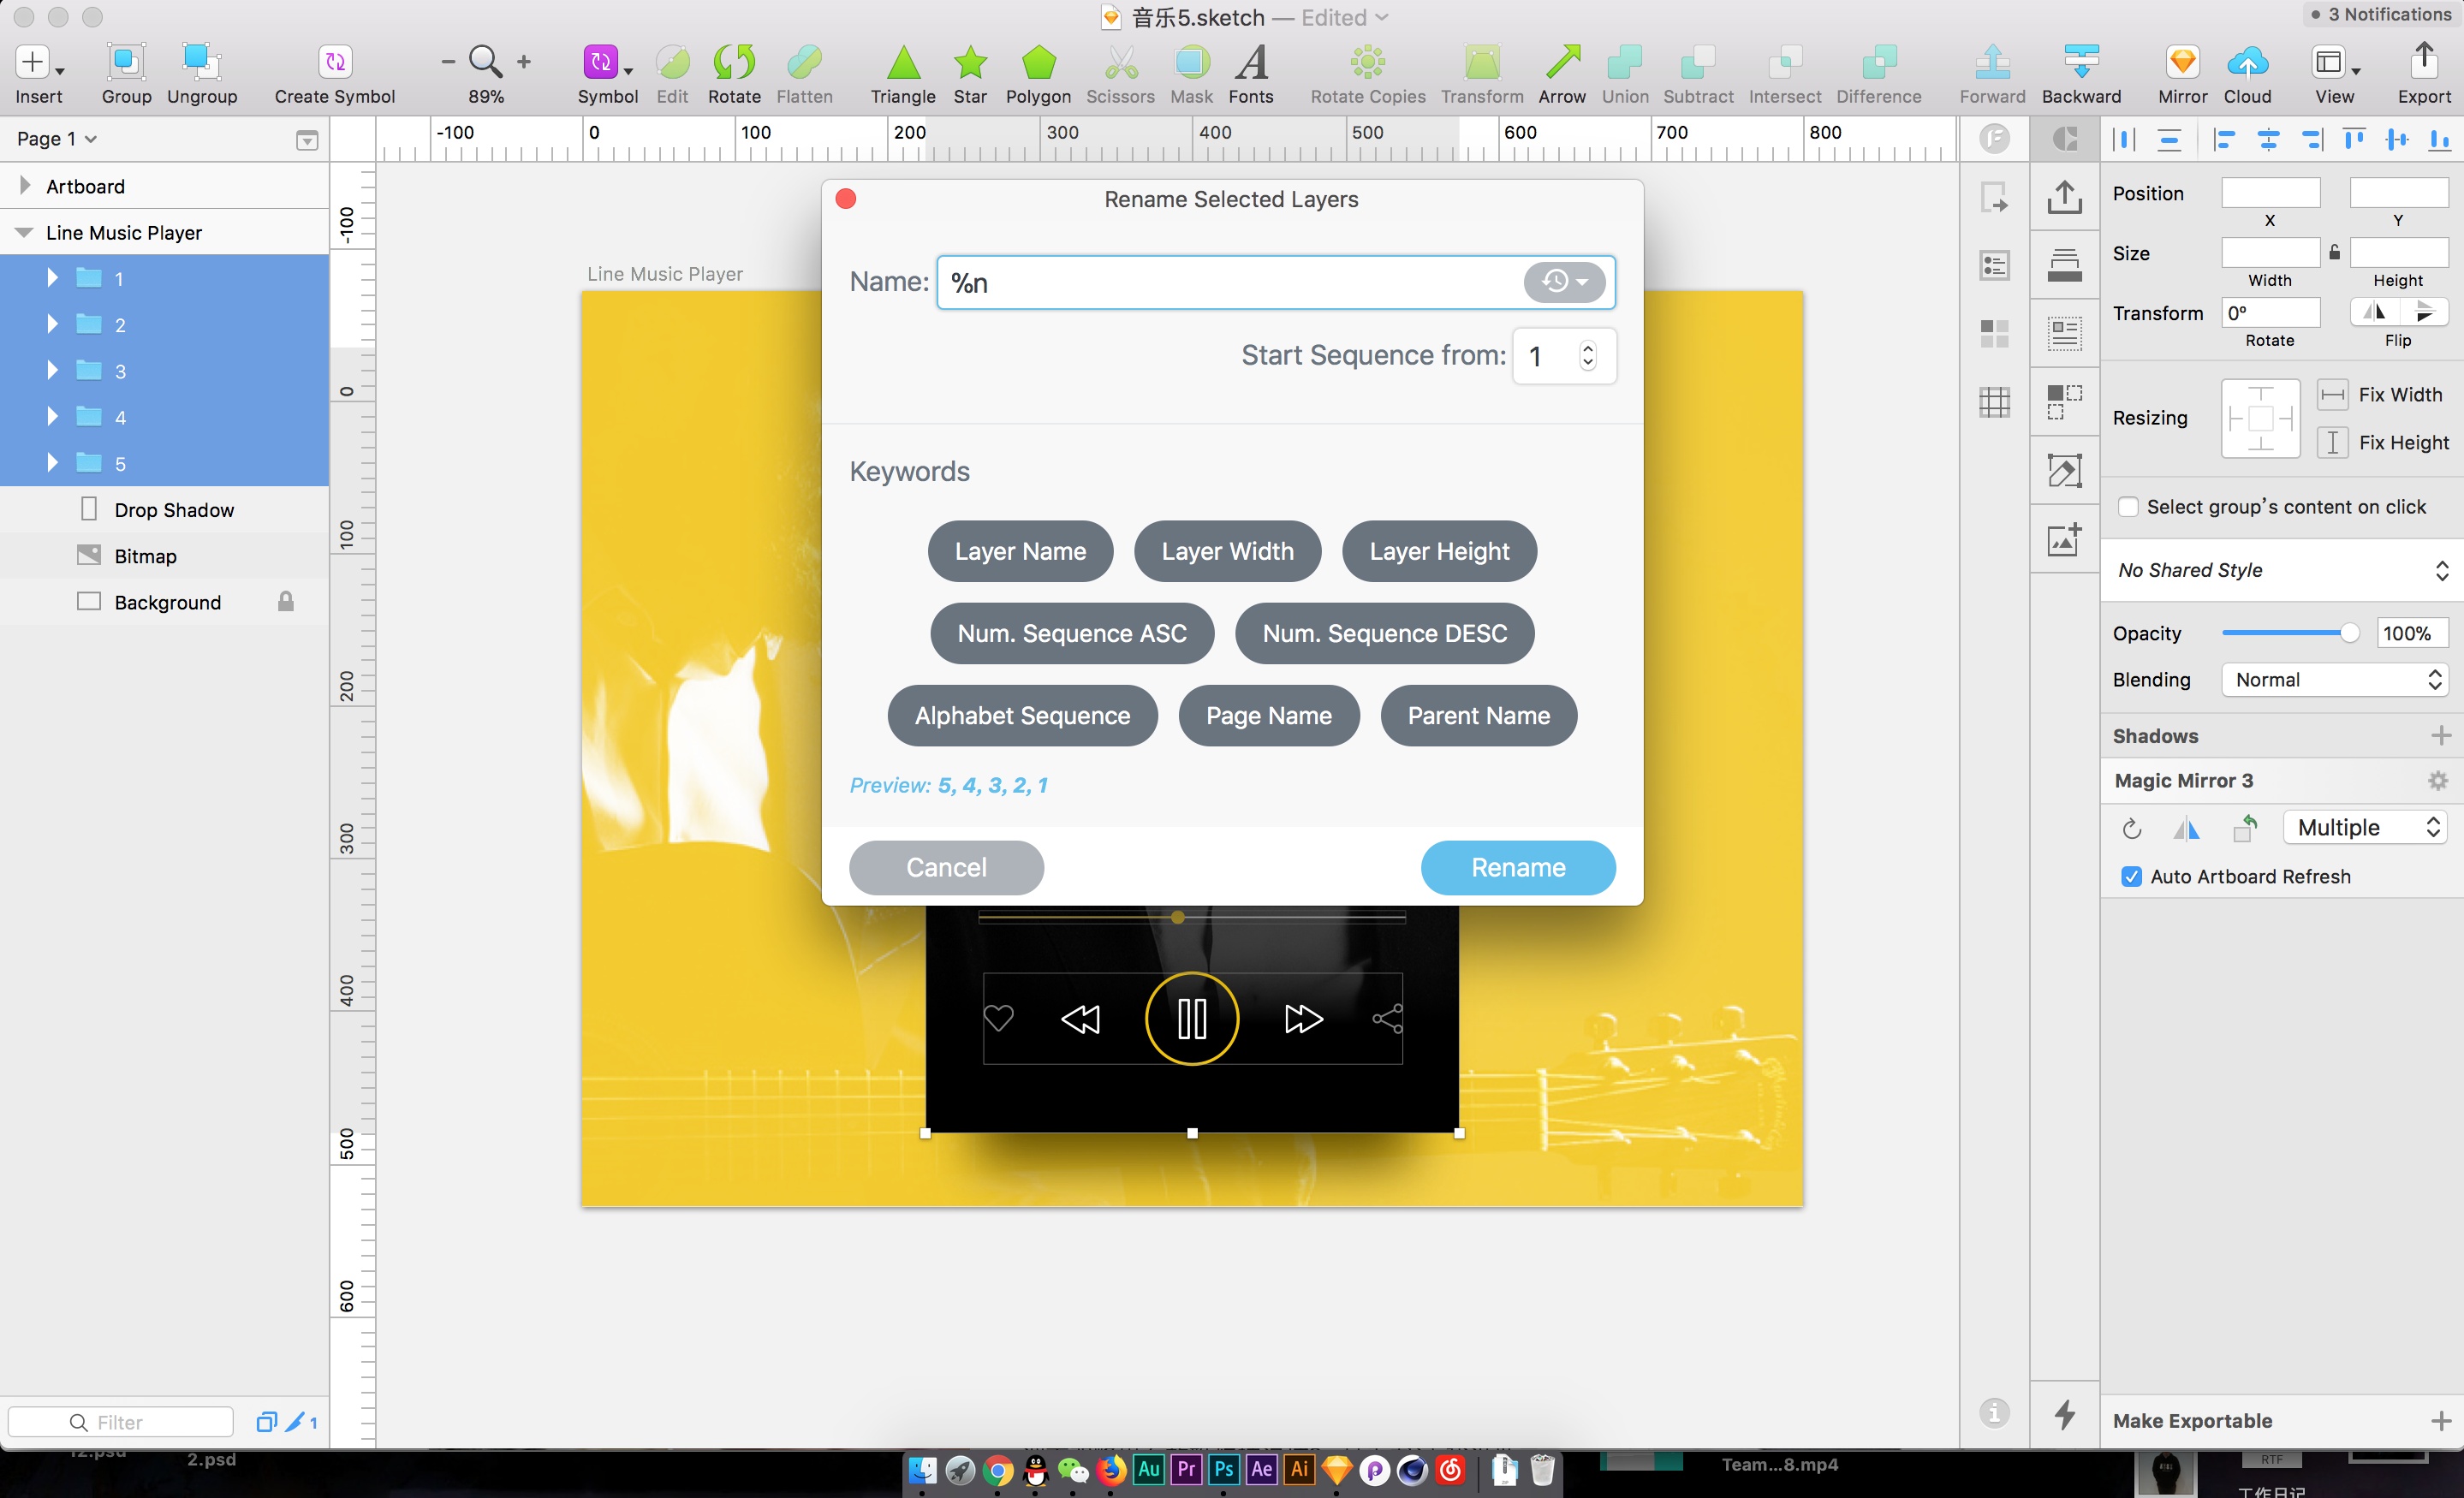Toggle Auto Artboard Refresh checkbox

[x=2131, y=876]
